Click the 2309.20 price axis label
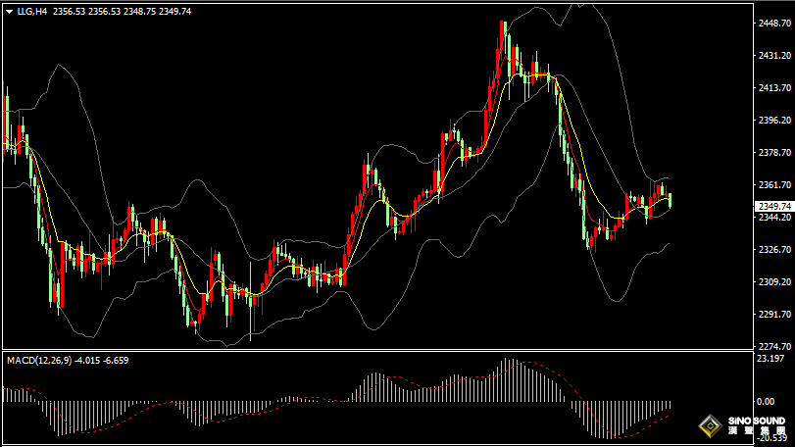 point(773,281)
